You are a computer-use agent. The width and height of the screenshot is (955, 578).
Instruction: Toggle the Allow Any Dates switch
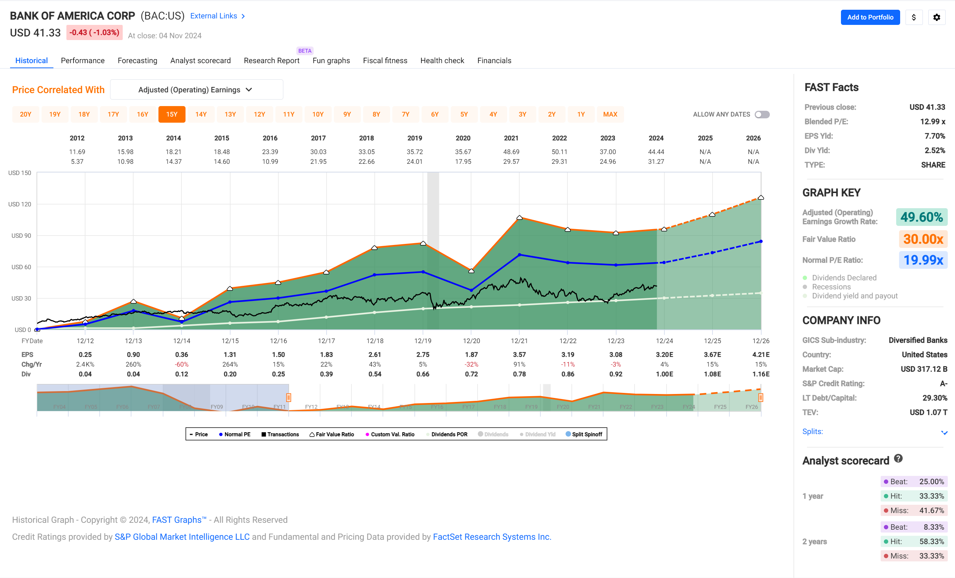click(x=762, y=115)
